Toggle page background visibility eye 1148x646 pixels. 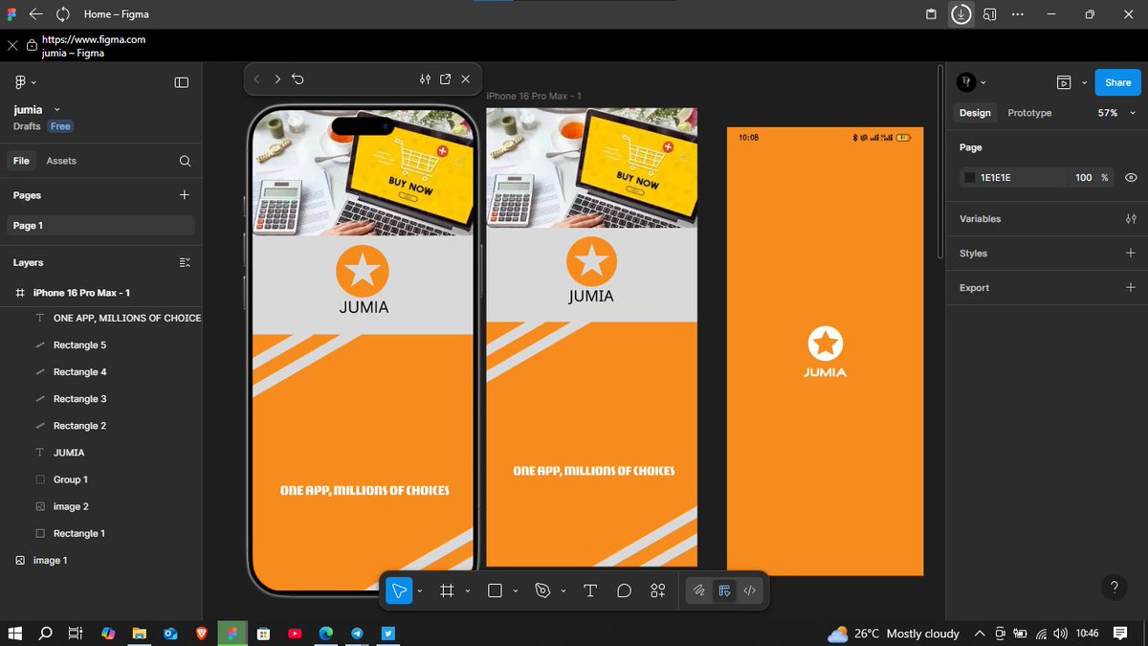(x=1131, y=178)
